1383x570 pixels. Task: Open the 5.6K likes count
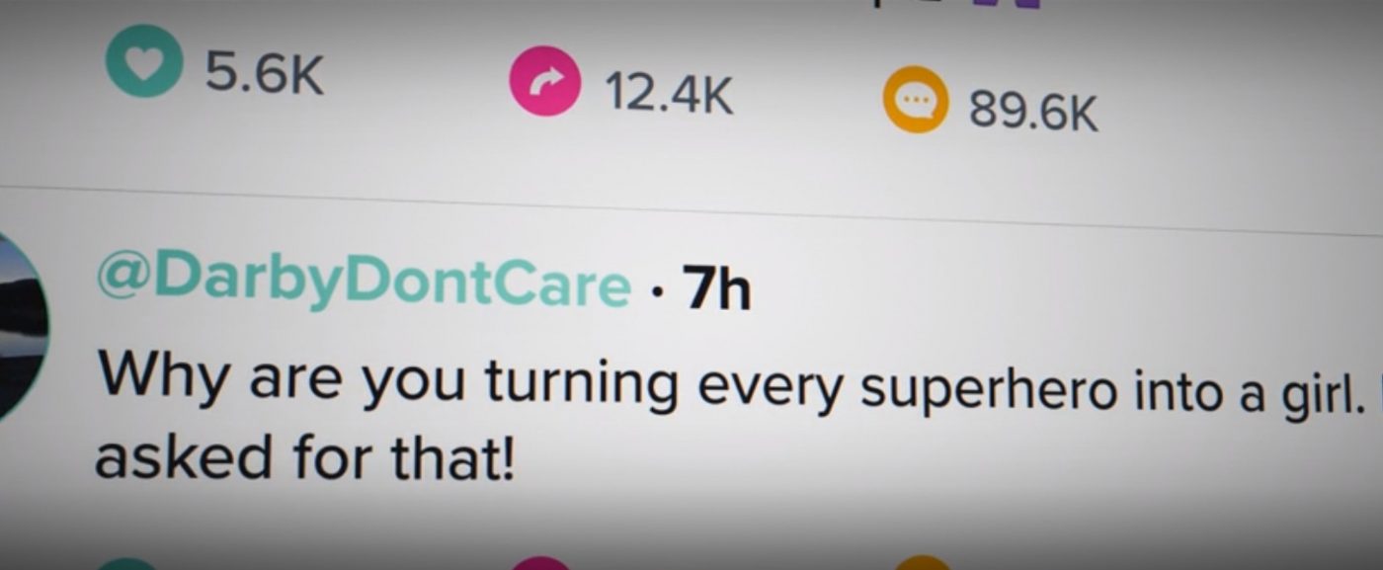click(265, 73)
